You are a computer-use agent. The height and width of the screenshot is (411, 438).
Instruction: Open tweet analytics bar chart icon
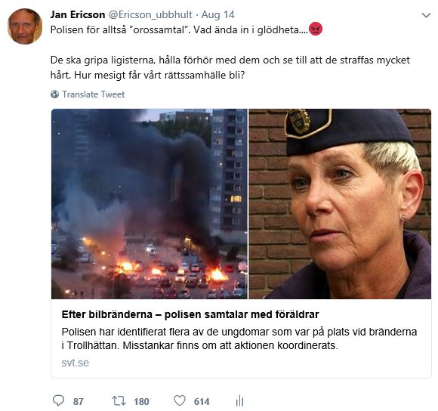[x=239, y=400]
